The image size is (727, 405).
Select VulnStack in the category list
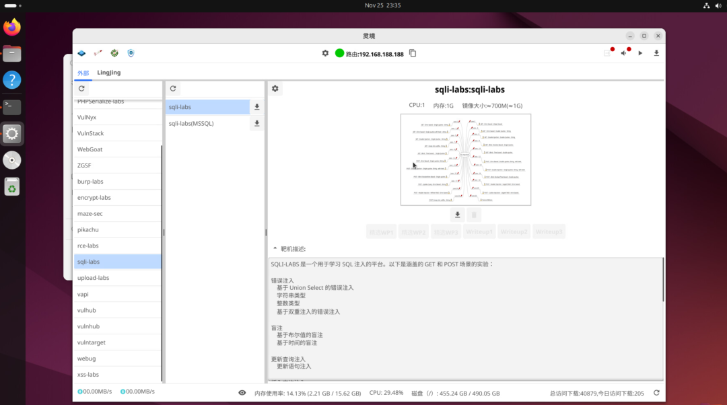(x=118, y=133)
